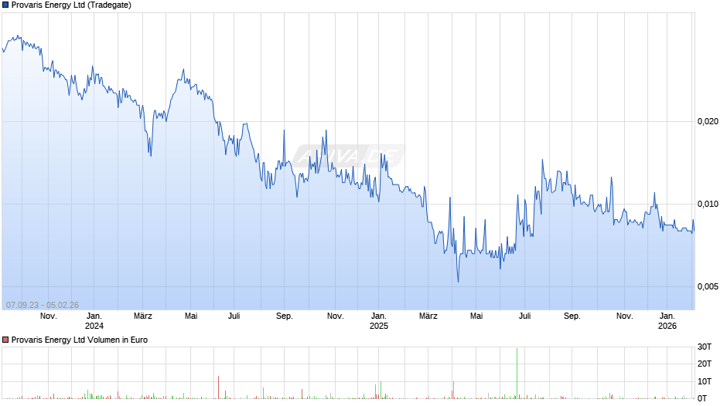The image size is (727, 406).
Task: Click the 'Provaris Energy Ltd Volumen in Euro' label
Action: (x=80, y=340)
